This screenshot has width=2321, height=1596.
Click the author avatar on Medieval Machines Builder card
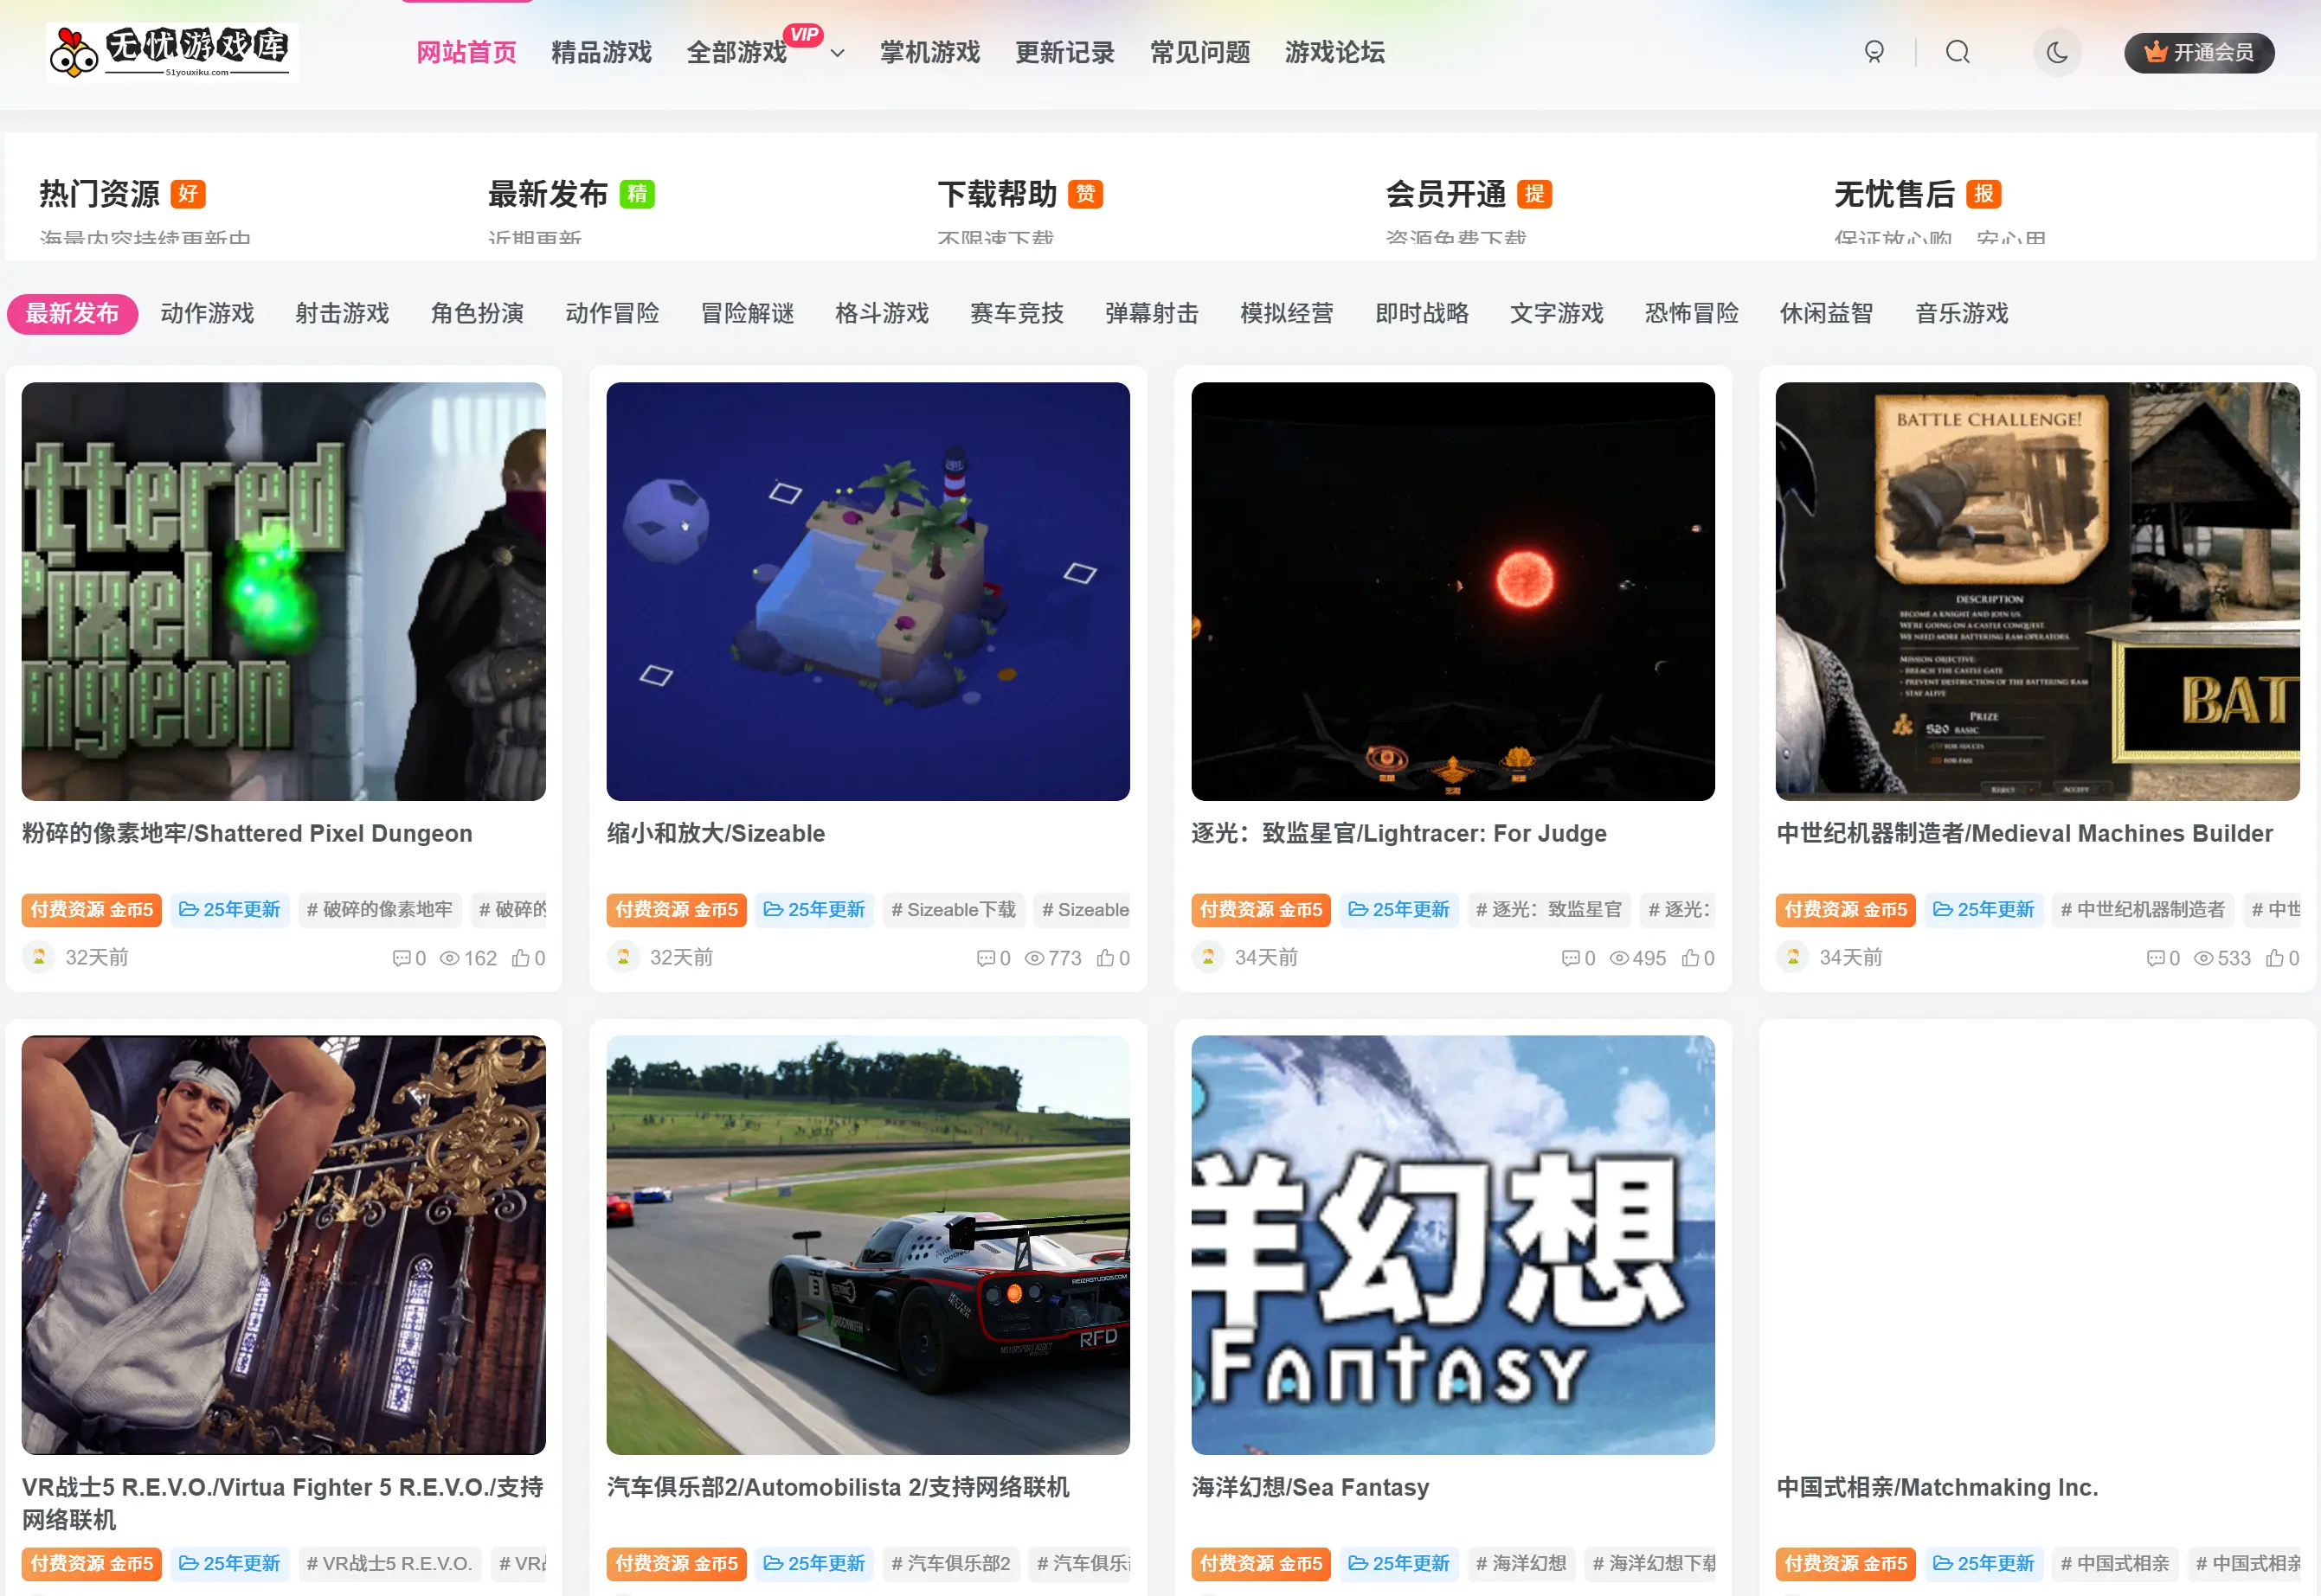point(1791,957)
